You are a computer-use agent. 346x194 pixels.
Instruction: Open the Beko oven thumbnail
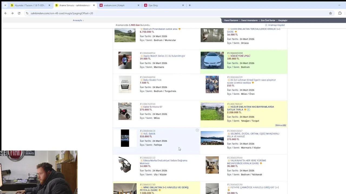[x=125, y=84]
